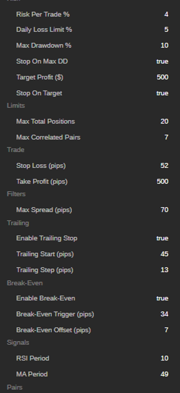Toggle the Stop On Max DD value
Viewport: 180px width, 393px height.
click(x=162, y=61)
